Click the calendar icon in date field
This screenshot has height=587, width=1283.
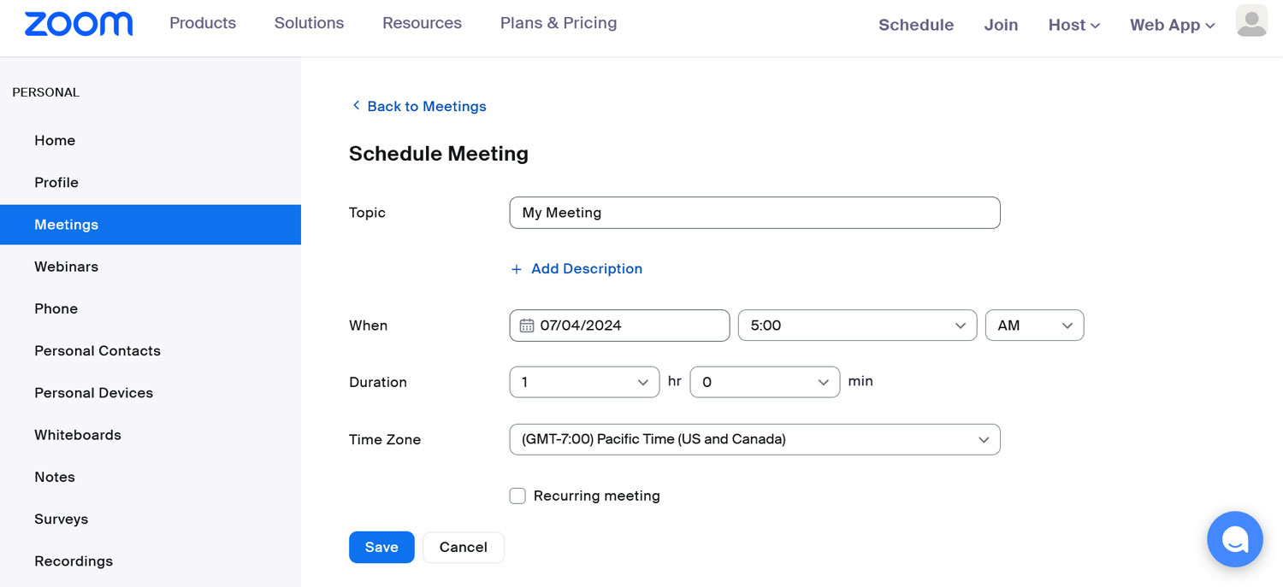(527, 326)
